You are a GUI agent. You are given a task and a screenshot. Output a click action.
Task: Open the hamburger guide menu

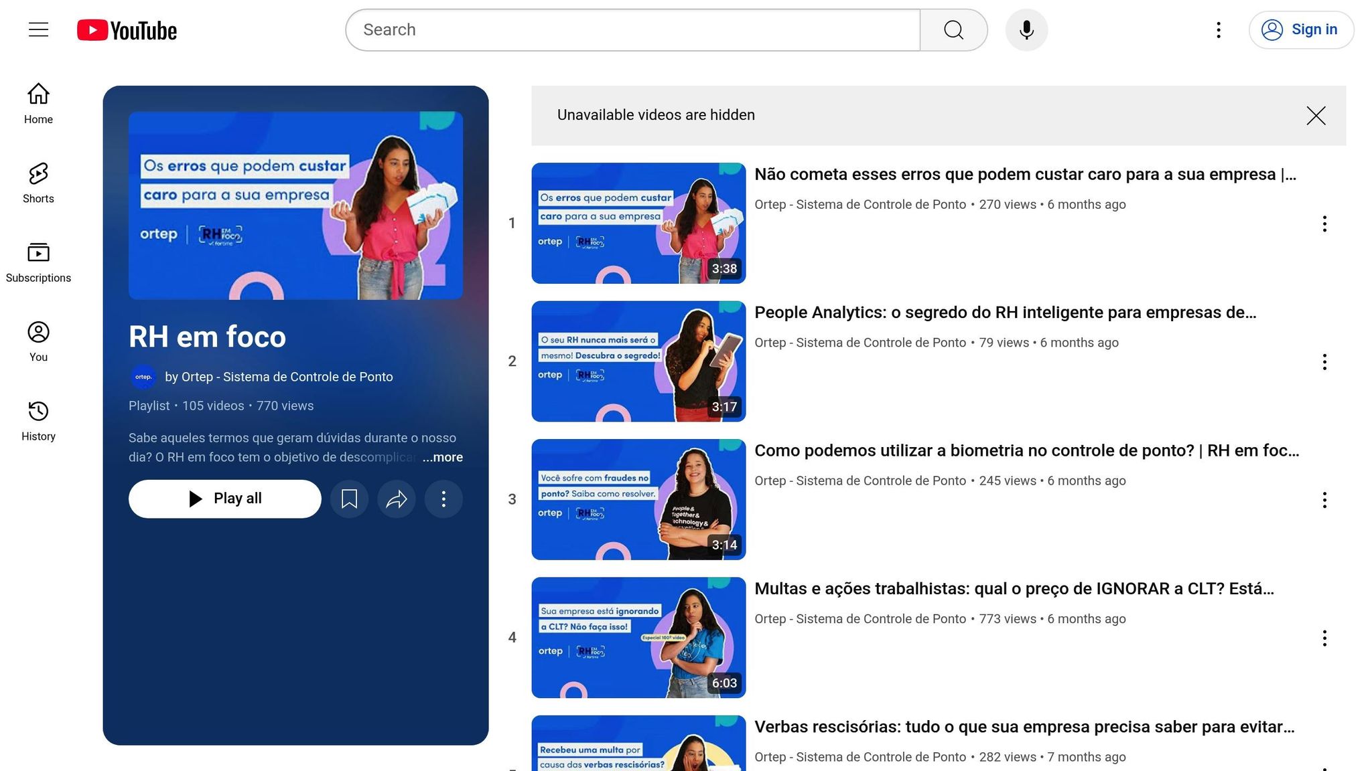[x=38, y=29]
